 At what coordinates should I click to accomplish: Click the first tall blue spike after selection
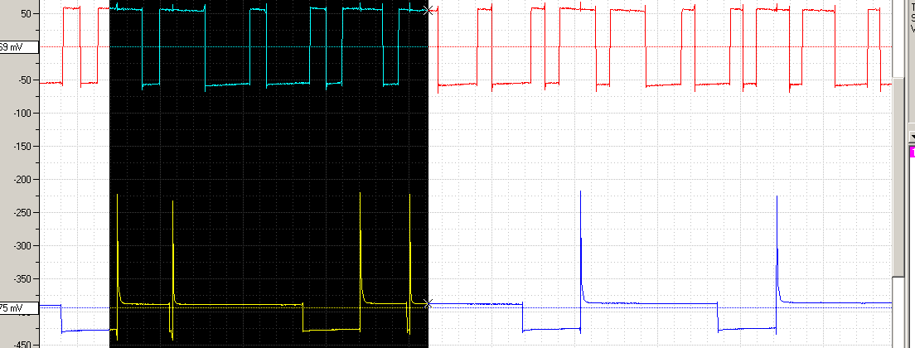pos(581,244)
